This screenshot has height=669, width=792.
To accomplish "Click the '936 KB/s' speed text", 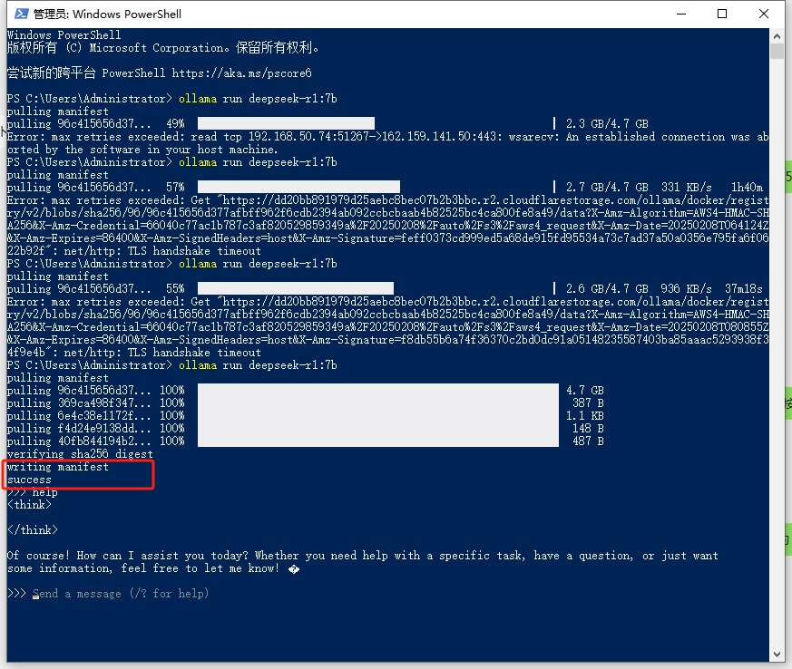I will point(686,288).
